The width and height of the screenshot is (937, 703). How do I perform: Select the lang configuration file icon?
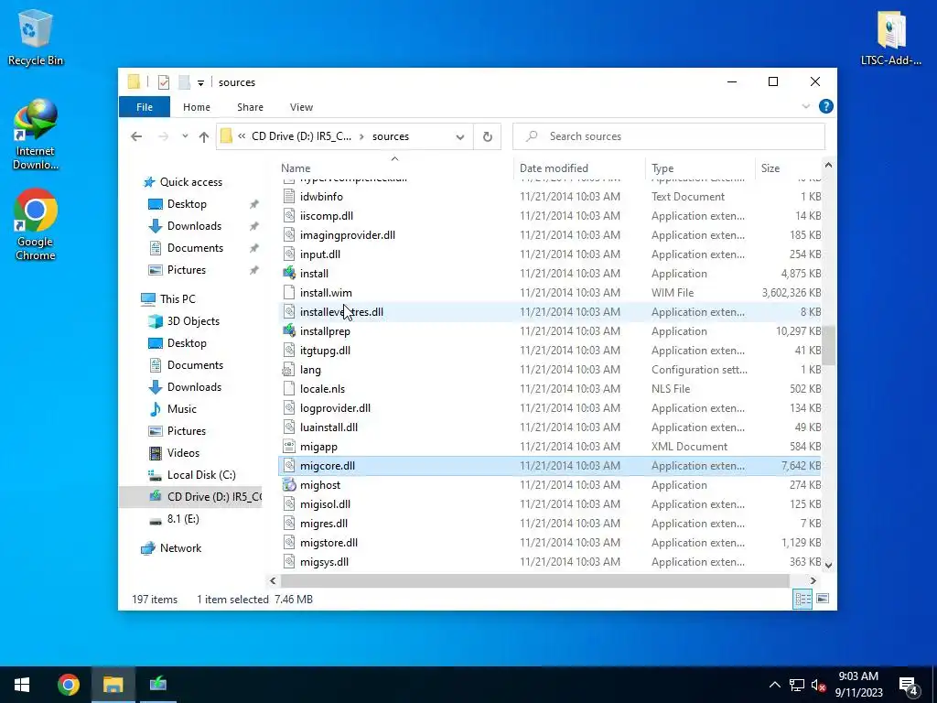289,370
